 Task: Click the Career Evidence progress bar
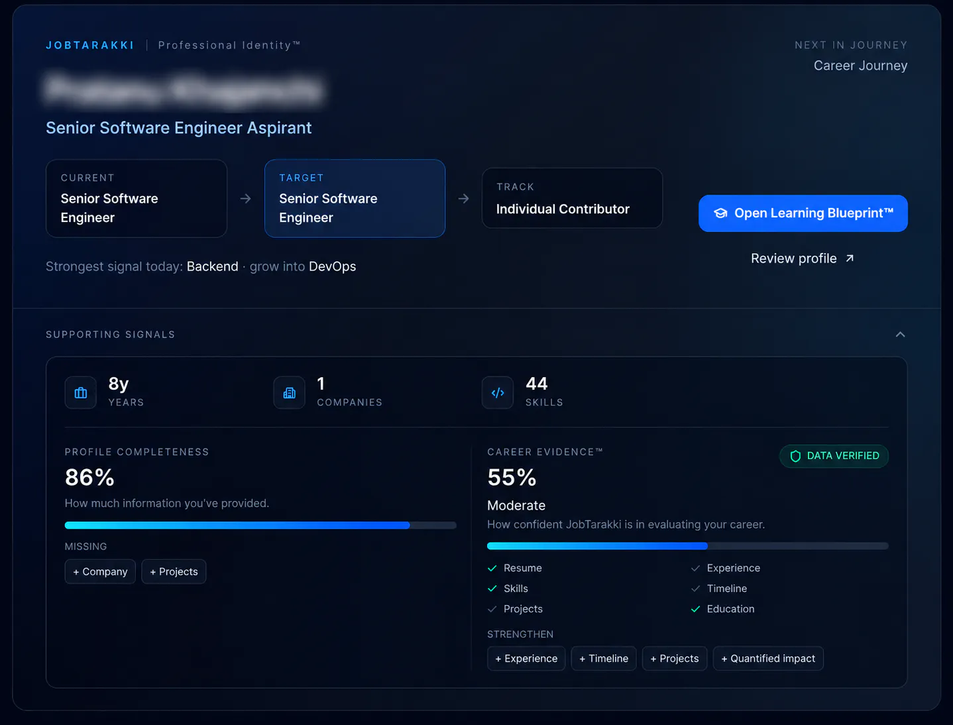click(x=688, y=546)
